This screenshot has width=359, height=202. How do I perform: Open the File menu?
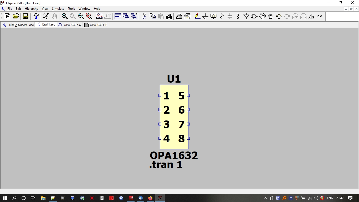point(10,9)
